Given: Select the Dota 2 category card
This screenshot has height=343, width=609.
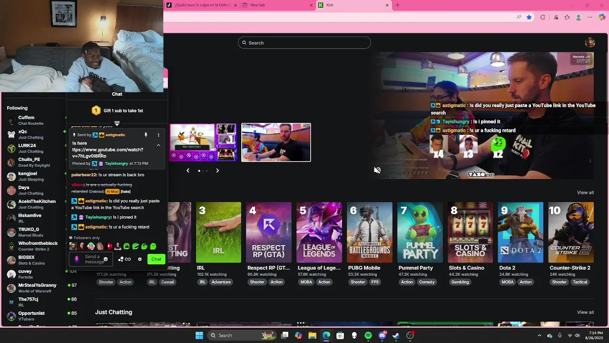Looking at the screenshot, I should [521, 232].
